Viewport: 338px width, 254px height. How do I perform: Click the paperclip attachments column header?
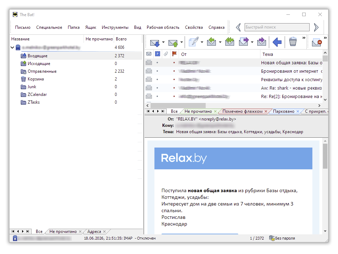coord(166,54)
